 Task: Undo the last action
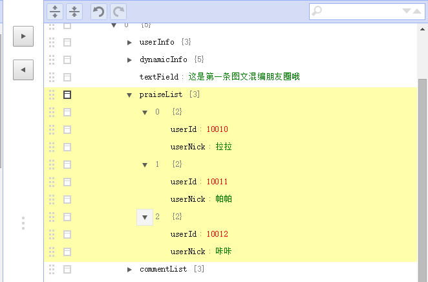pos(99,12)
